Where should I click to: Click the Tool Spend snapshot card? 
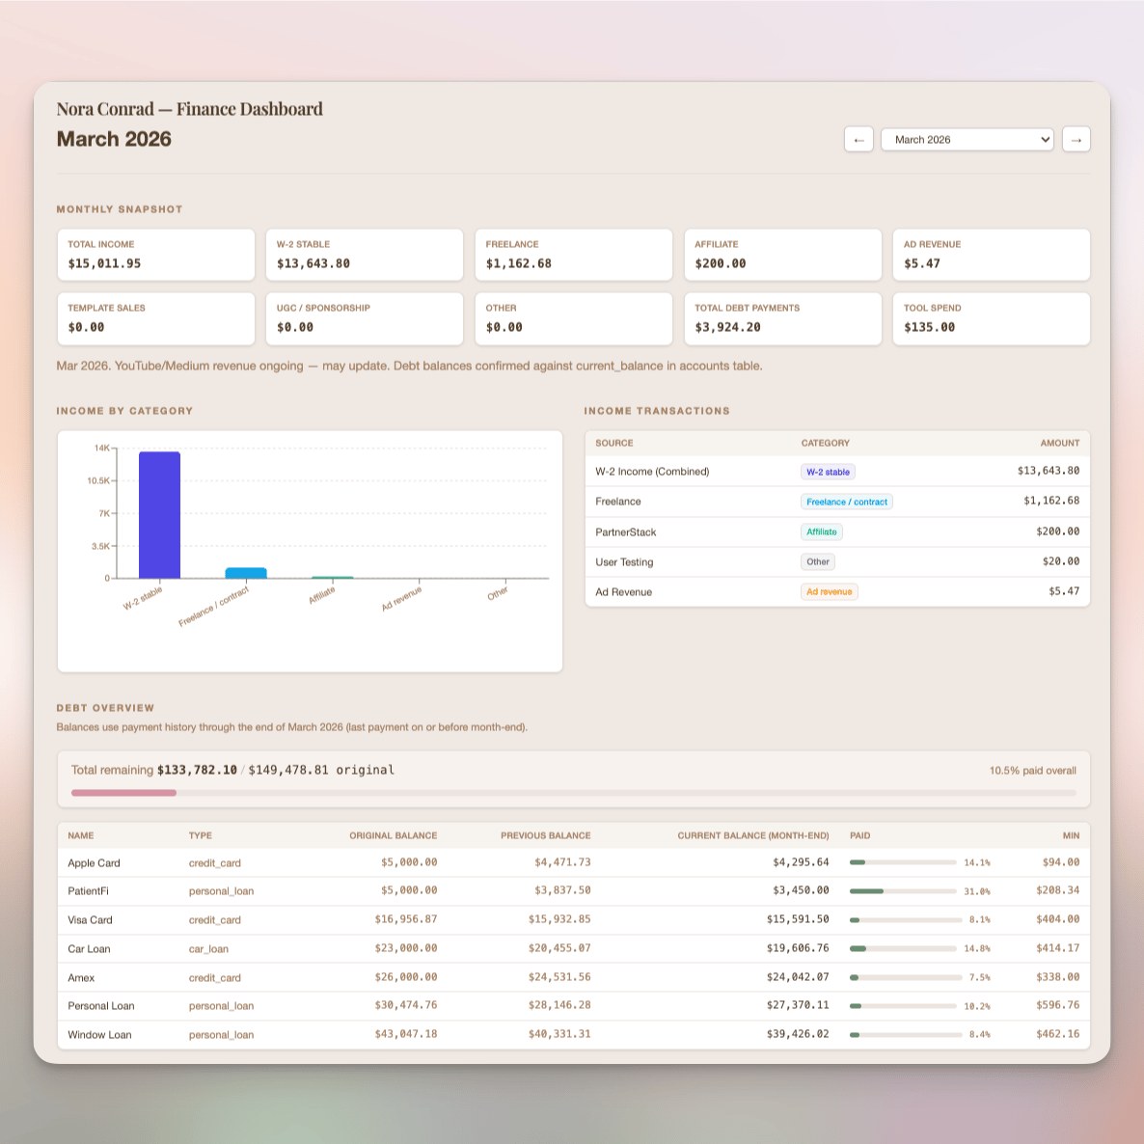pyautogui.click(x=991, y=318)
